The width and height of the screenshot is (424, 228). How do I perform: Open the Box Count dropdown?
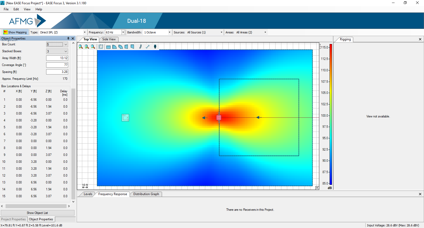(66, 45)
